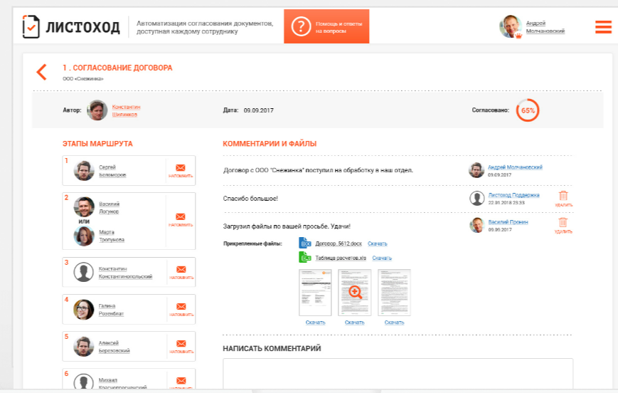Image resolution: width=618 pixels, height=393 pixels.
Task: Click the Договор_5612.docx file name
Action: tap(339, 243)
